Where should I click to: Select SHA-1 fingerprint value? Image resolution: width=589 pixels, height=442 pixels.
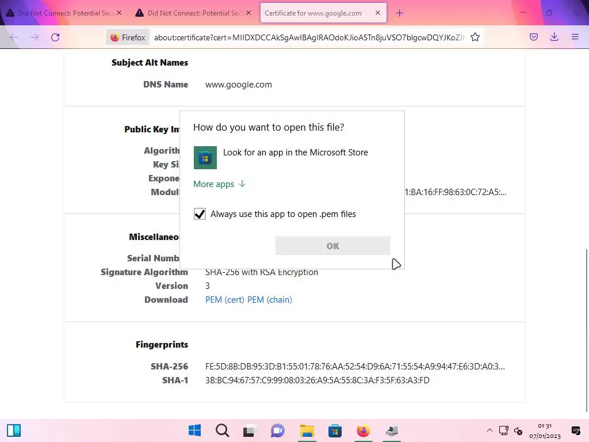tap(318, 380)
